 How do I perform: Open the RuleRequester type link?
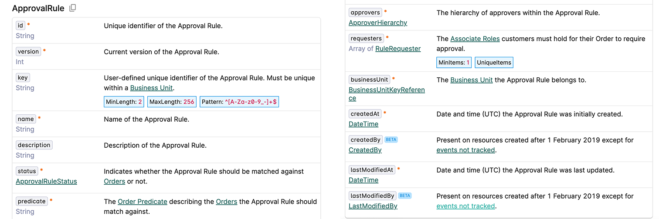tap(398, 49)
